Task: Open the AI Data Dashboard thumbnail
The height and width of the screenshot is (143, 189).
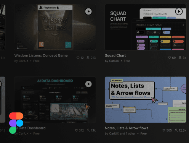Action: (55, 100)
